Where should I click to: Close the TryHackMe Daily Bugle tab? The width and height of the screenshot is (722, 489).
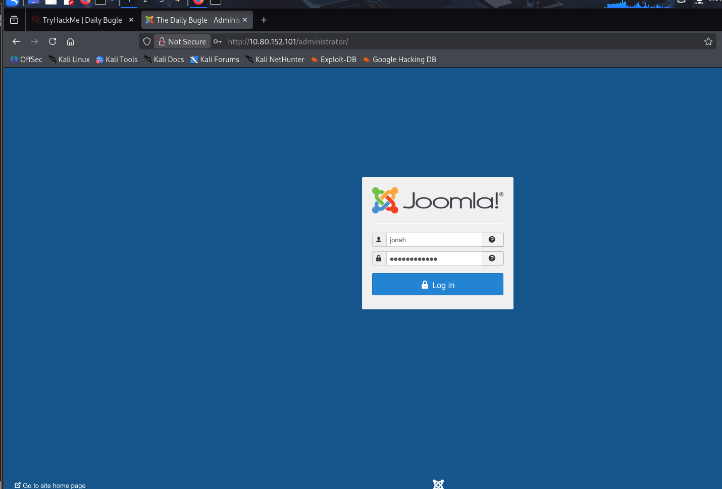(x=131, y=20)
